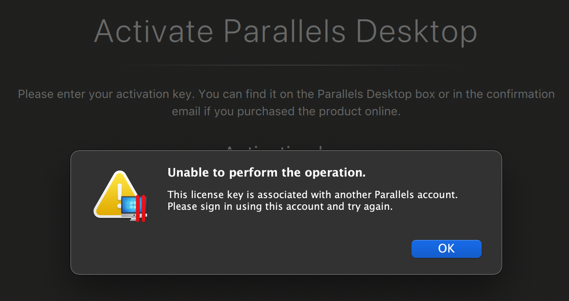Click the word "Activate" in the title

pyautogui.click(x=153, y=31)
